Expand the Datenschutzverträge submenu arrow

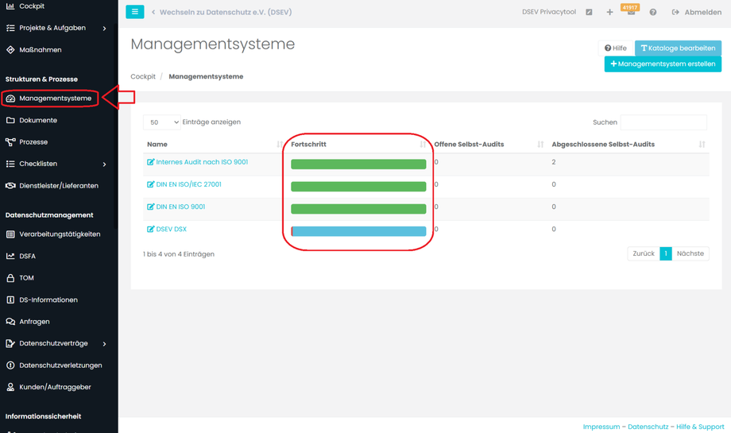click(x=104, y=344)
